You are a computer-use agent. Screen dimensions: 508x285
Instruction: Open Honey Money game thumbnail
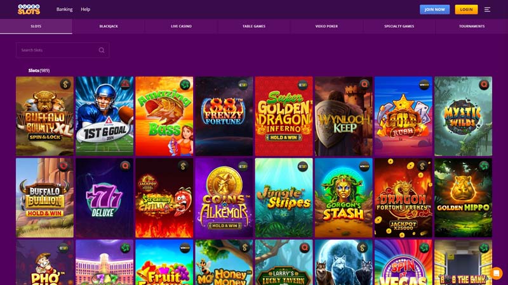[224, 262]
